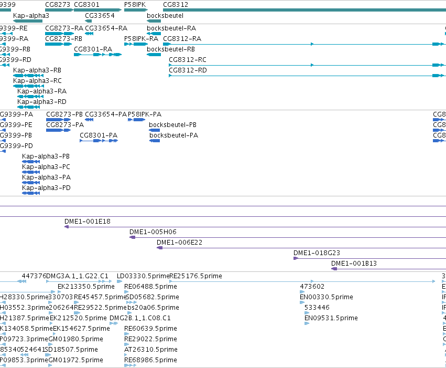
Task: Click the bocksbeutel-RA transcript label
Action: pos(171,28)
